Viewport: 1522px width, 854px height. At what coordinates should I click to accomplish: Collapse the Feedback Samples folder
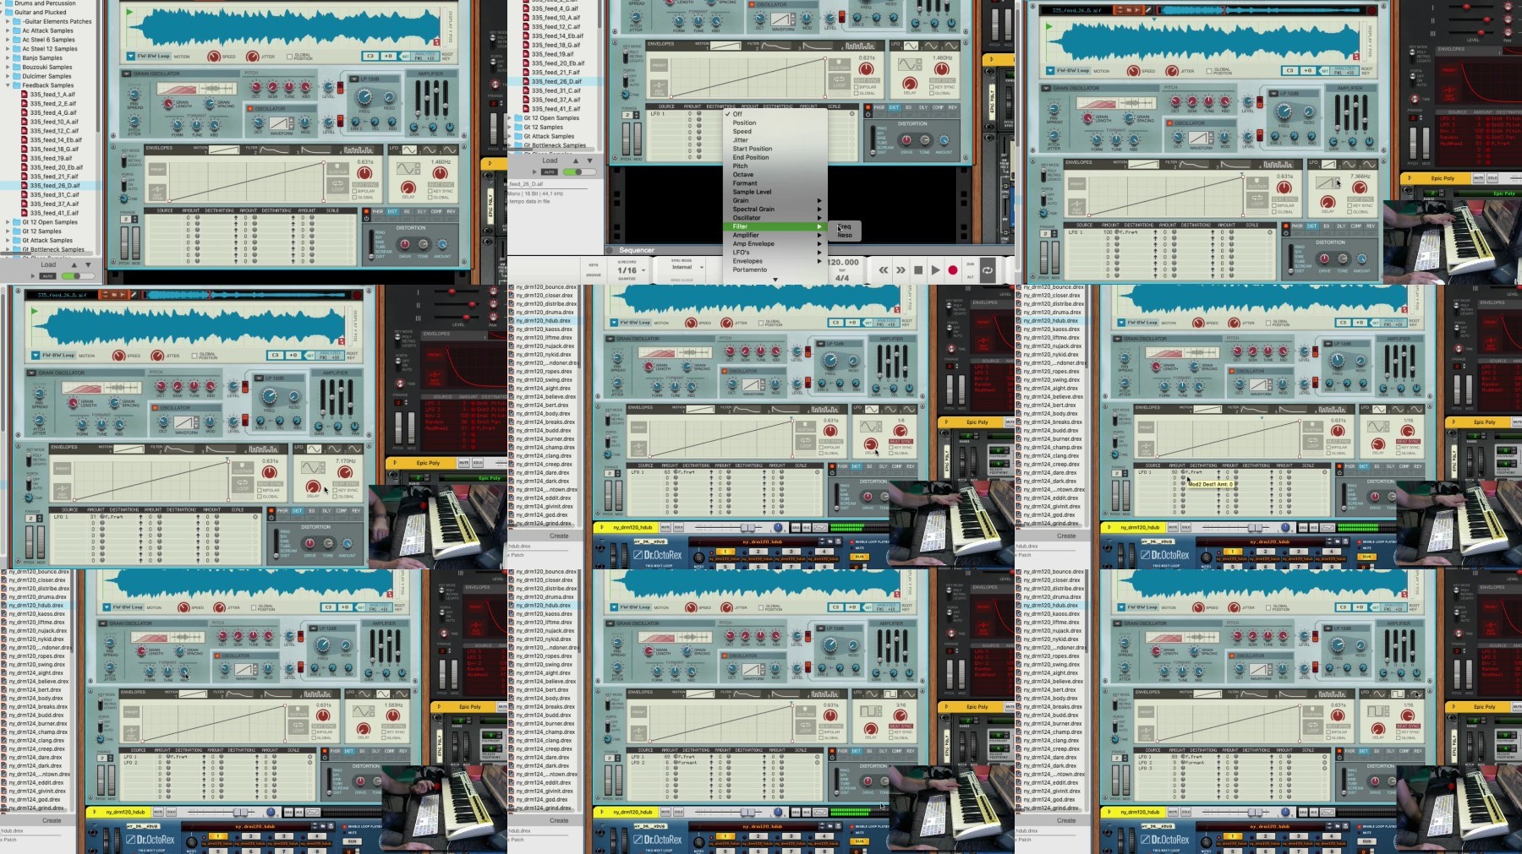(8, 85)
